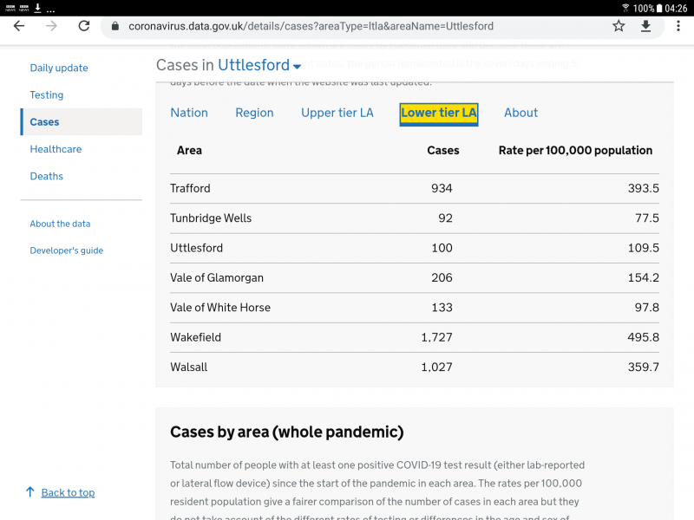Open the browser download icon in the toolbar
This screenshot has width=694, height=520.
click(x=646, y=27)
